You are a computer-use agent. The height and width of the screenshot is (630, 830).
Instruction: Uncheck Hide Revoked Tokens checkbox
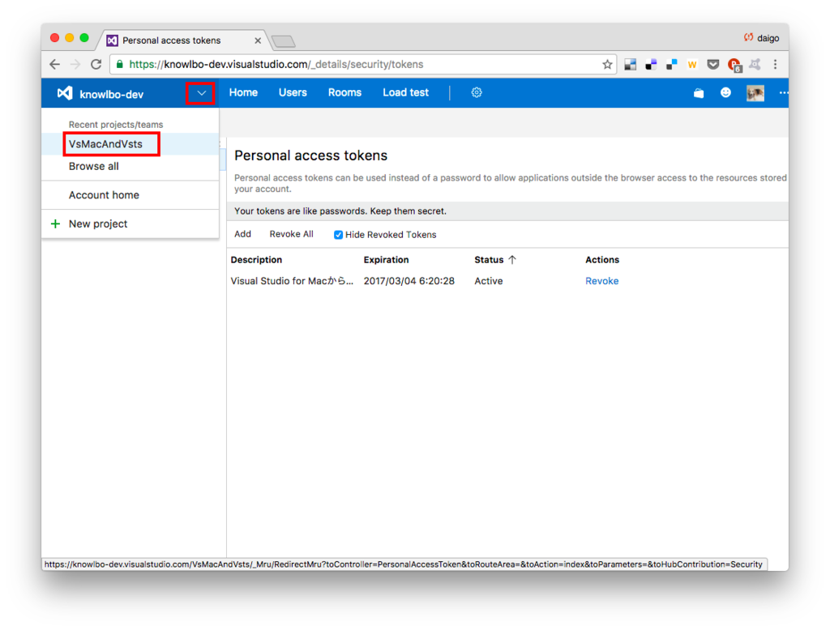click(x=338, y=235)
